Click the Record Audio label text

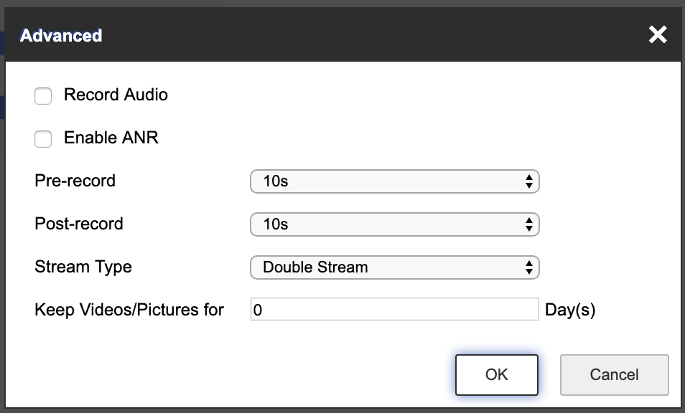click(116, 95)
